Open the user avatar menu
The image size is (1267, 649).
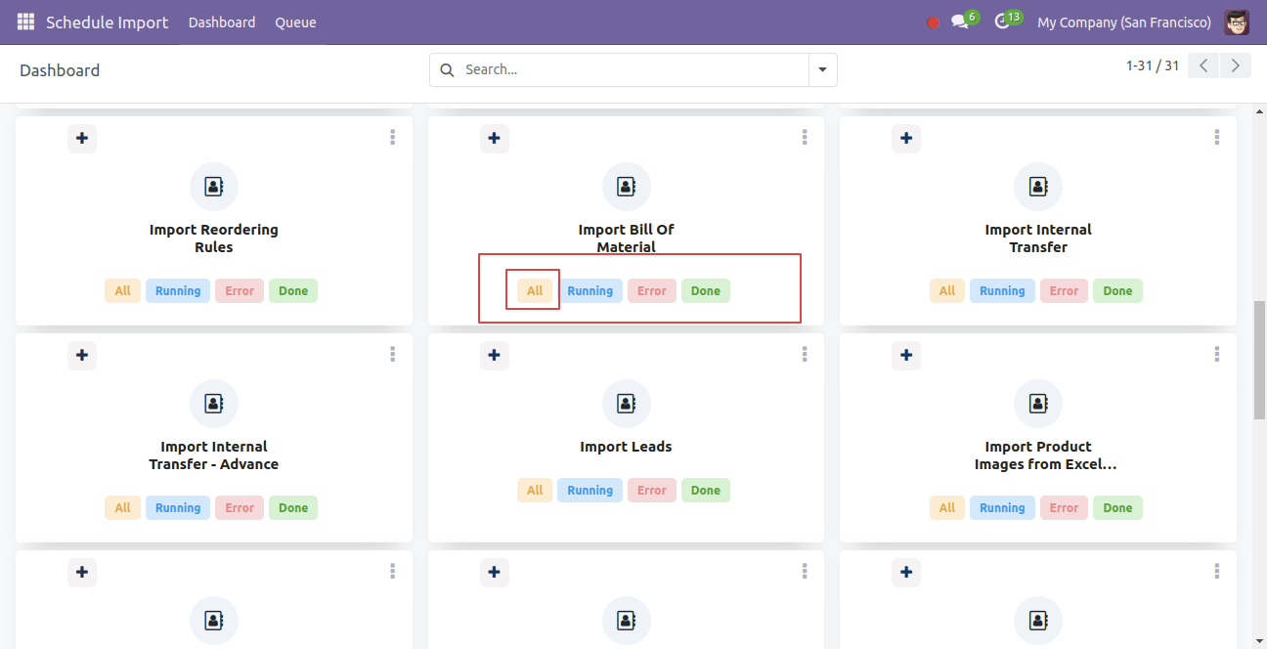(1237, 22)
